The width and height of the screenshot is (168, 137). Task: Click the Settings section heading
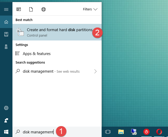(x=22, y=45)
